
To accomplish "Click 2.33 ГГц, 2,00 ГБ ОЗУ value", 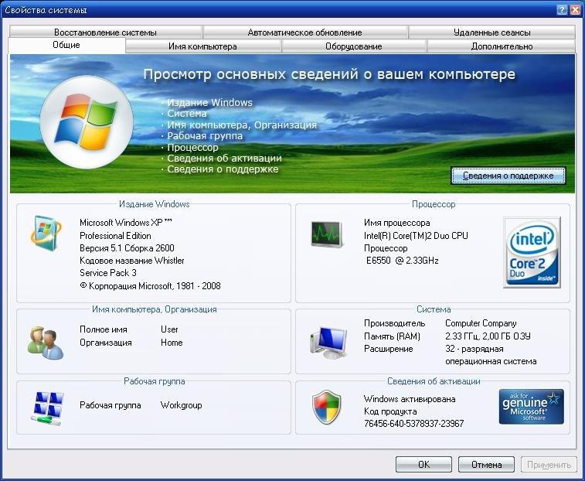I will point(488,336).
